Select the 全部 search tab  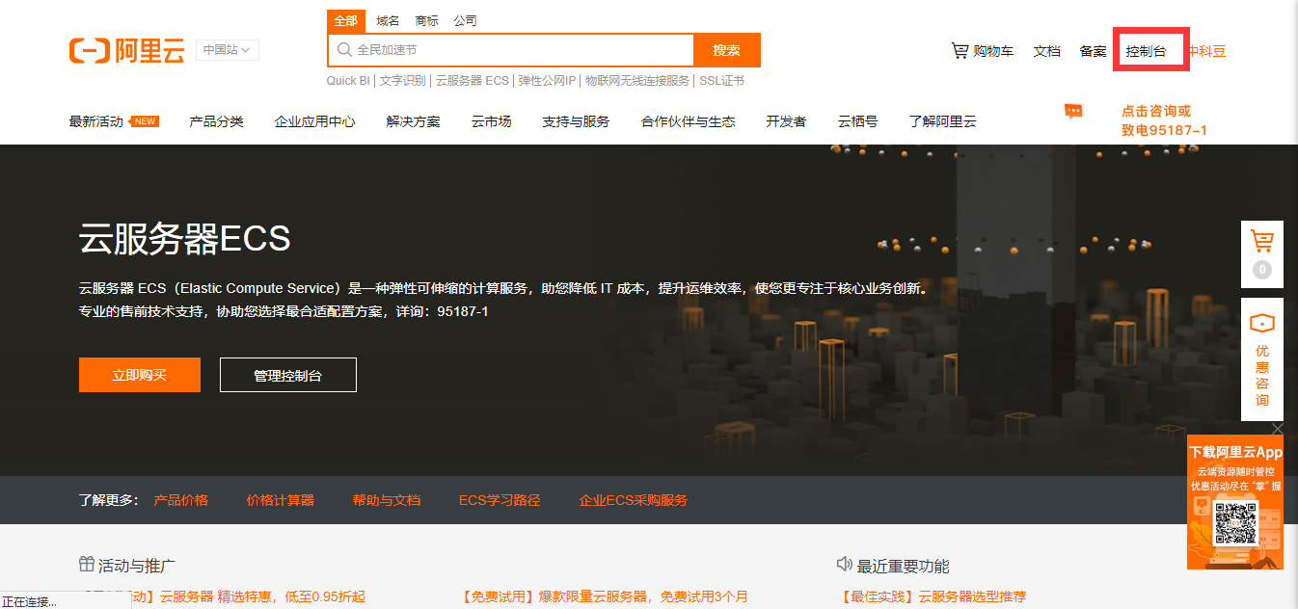point(345,21)
